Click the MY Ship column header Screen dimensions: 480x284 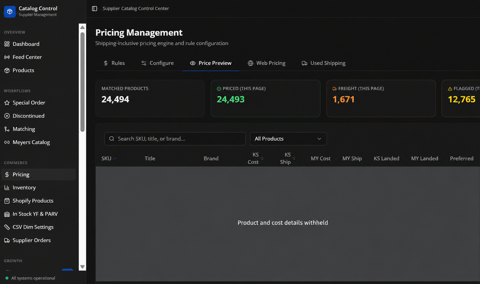(x=352, y=158)
